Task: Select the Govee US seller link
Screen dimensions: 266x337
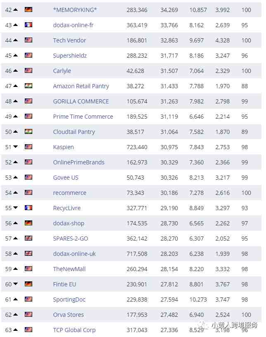Action: [66, 178]
